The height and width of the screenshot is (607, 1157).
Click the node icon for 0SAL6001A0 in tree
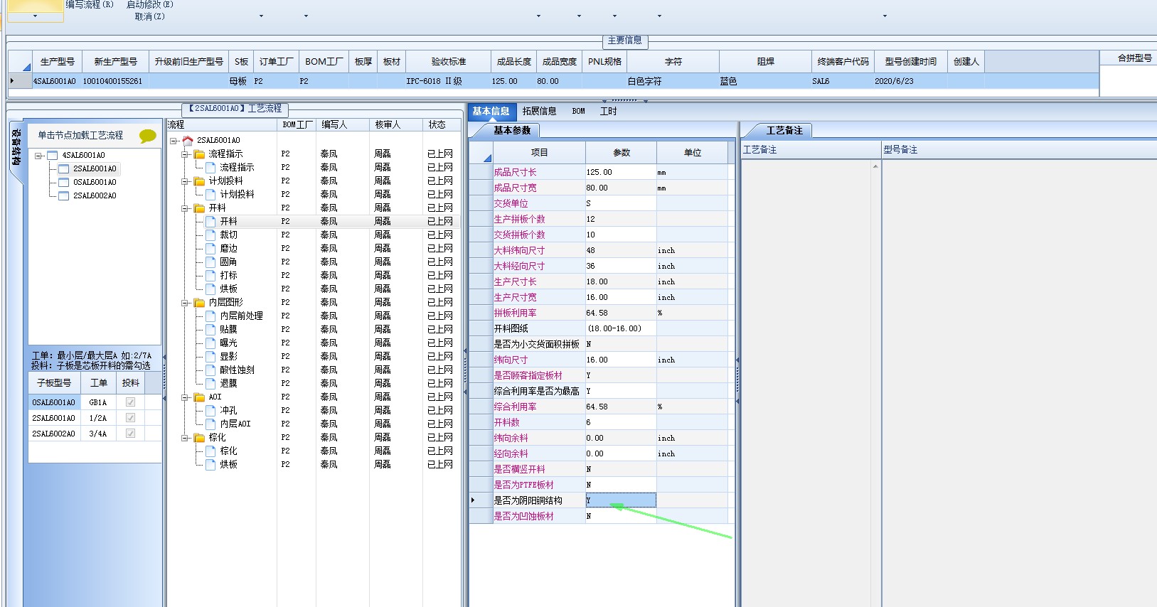(x=64, y=183)
